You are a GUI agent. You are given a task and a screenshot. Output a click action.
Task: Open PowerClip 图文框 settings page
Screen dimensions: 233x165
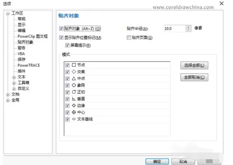(32, 36)
